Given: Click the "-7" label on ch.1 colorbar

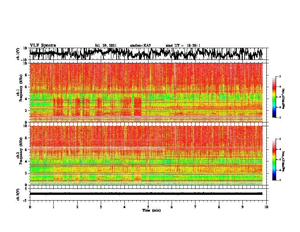Looking at the screenshot, I should (x=280, y=118).
